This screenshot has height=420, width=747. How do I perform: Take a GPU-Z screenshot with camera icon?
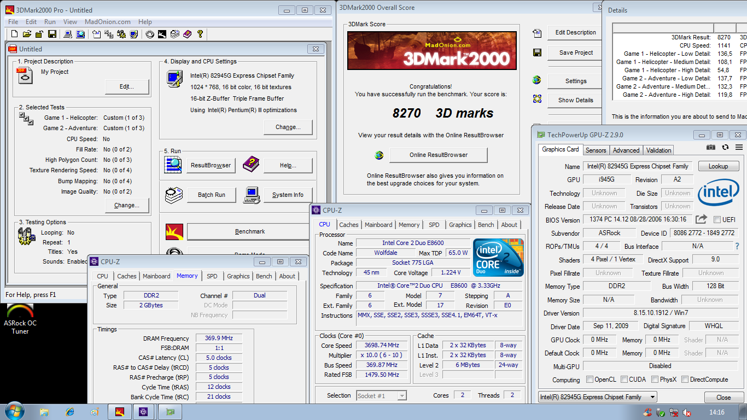710,147
